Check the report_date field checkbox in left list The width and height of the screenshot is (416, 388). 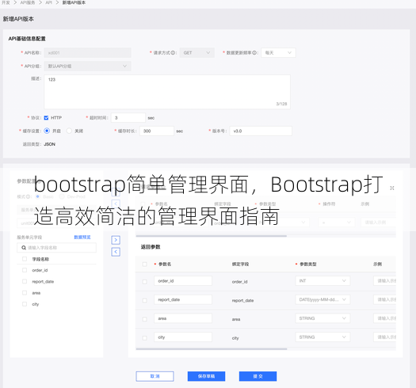pyautogui.click(x=25, y=281)
